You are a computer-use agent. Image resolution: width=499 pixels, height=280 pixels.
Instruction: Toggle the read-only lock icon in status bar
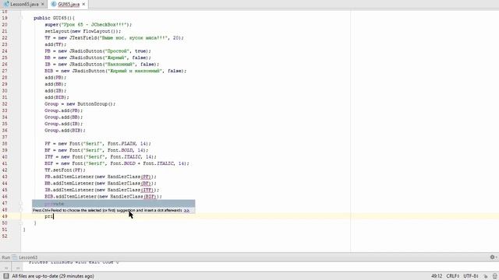486,276
